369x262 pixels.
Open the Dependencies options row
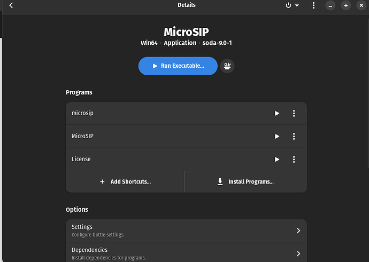tap(186, 253)
